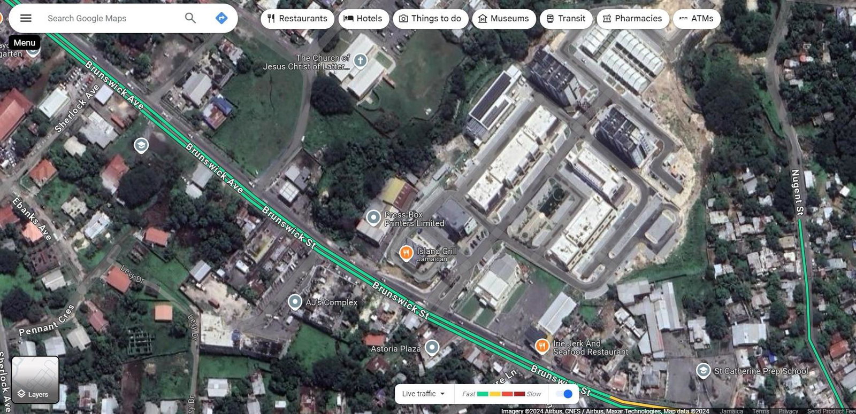856x414 pixels.
Task: Select the school pin near Sherlock Ave
Action: pyautogui.click(x=141, y=145)
